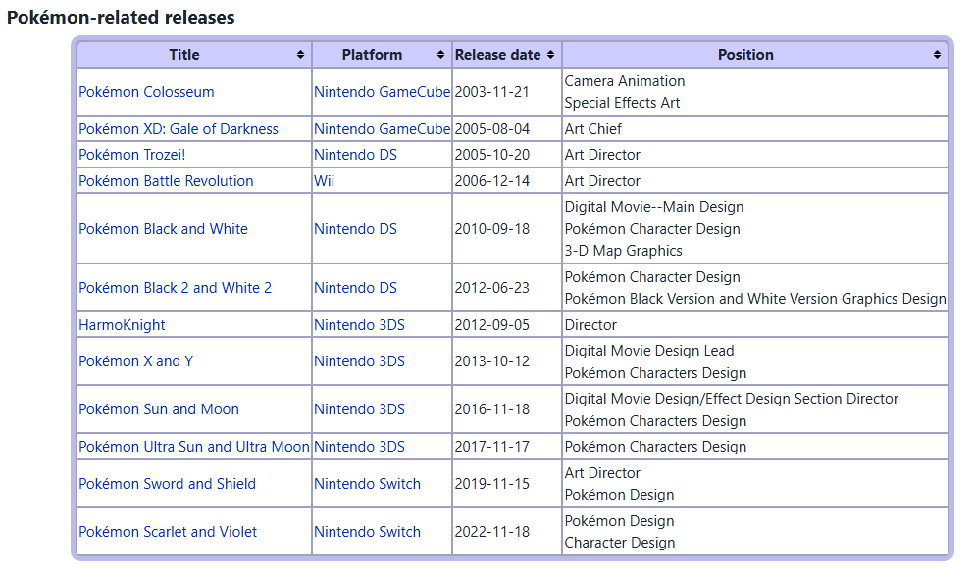The width and height of the screenshot is (974, 573).
Task: Select the Platform column header text
Action: point(372,55)
